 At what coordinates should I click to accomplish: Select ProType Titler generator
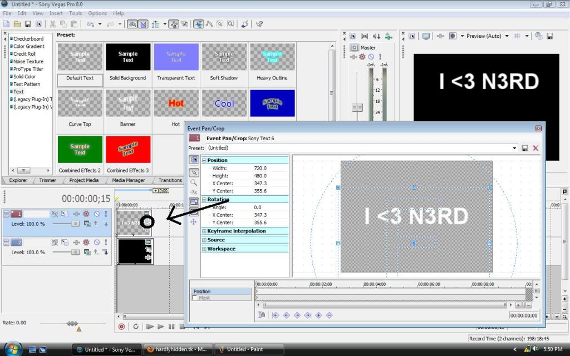(28, 69)
